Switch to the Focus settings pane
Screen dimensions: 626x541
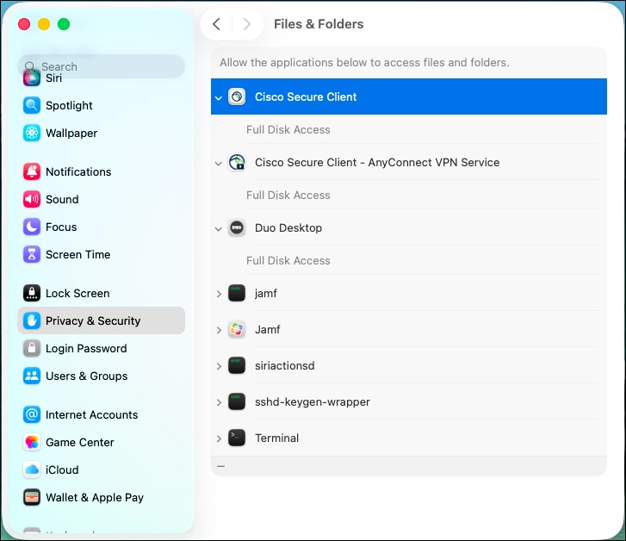(x=101, y=227)
